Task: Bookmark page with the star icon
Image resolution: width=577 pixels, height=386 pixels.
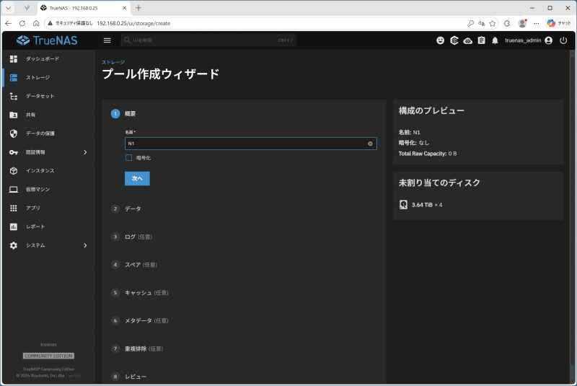Action: pos(493,23)
